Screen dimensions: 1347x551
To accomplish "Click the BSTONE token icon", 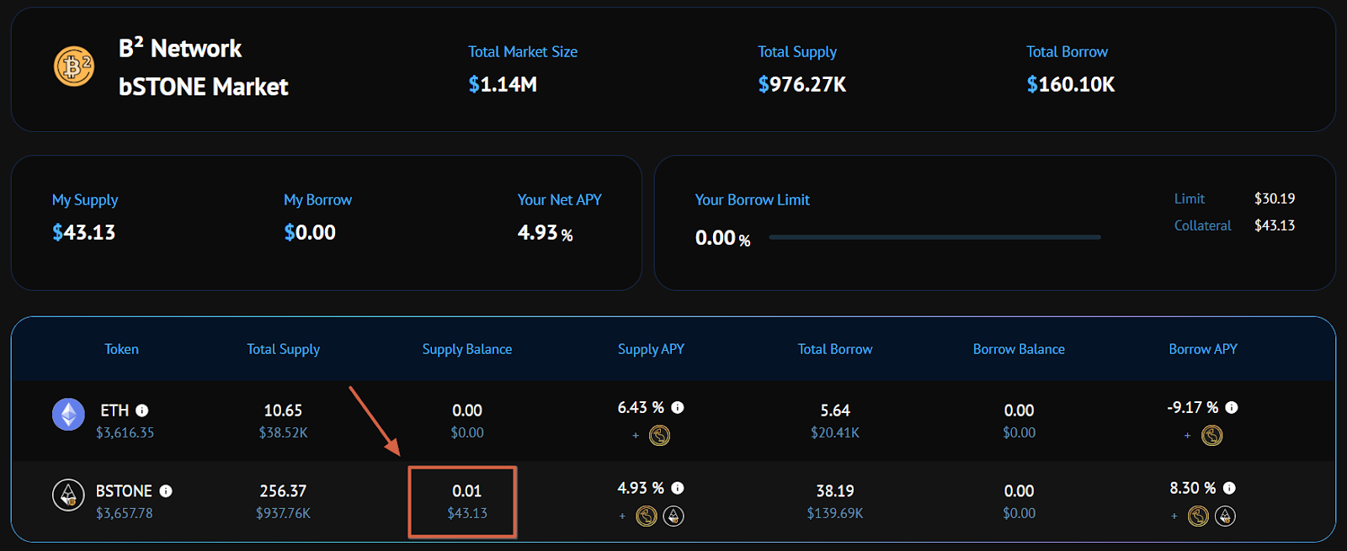I will tap(68, 495).
